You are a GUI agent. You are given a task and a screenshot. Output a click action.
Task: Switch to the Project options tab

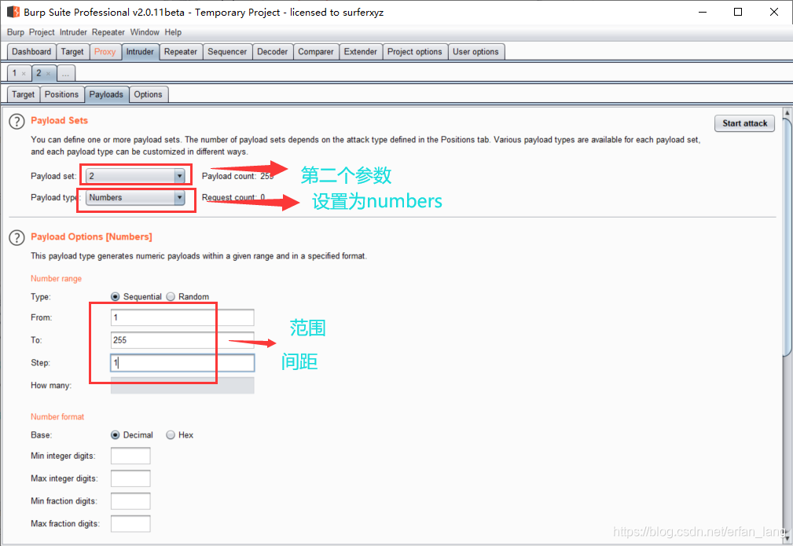[x=415, y=52]
